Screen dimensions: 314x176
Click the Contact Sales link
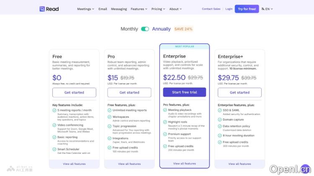point(211,9)
